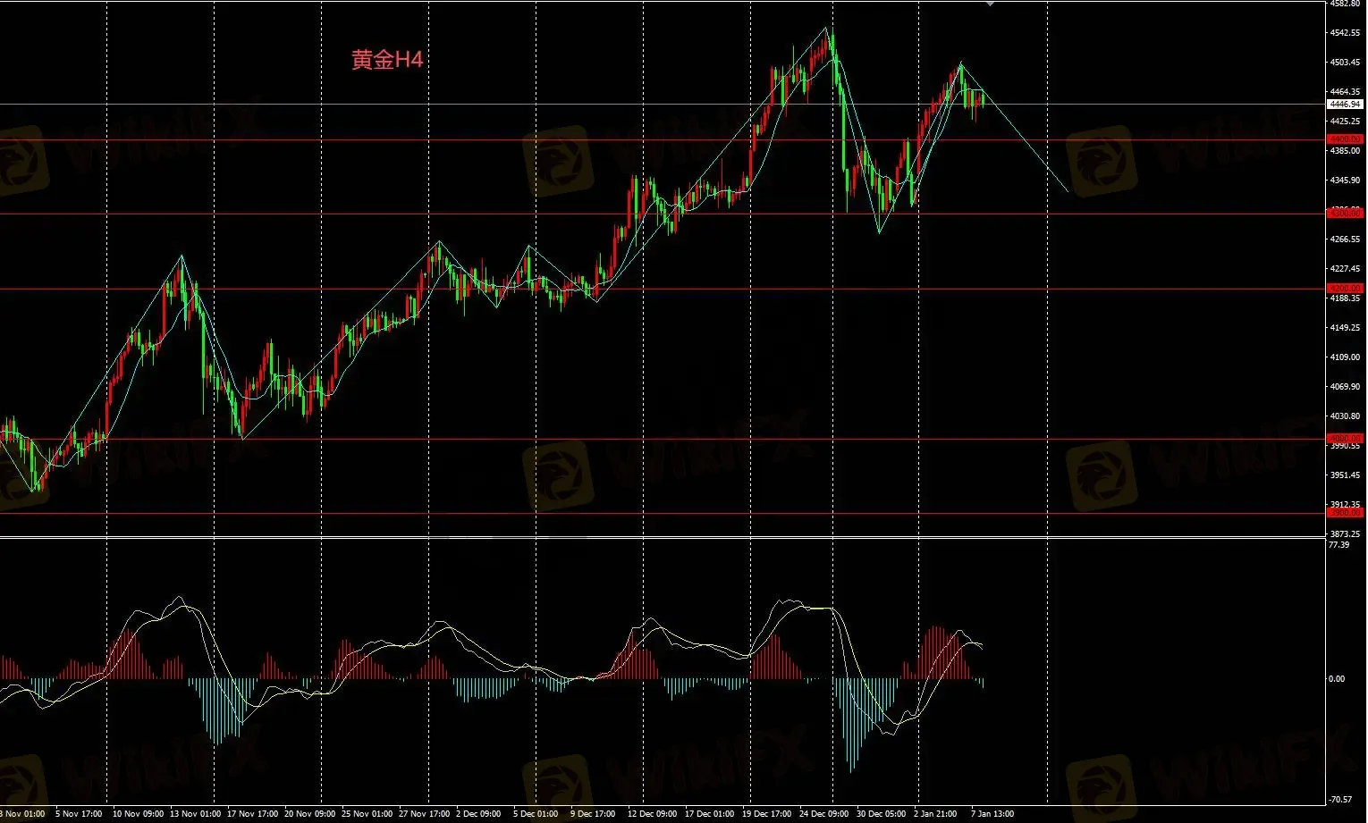This screenshot has height=823, width=1368.
Task: Click the 4503.45 price axis value
Action: click(1345, 63)
